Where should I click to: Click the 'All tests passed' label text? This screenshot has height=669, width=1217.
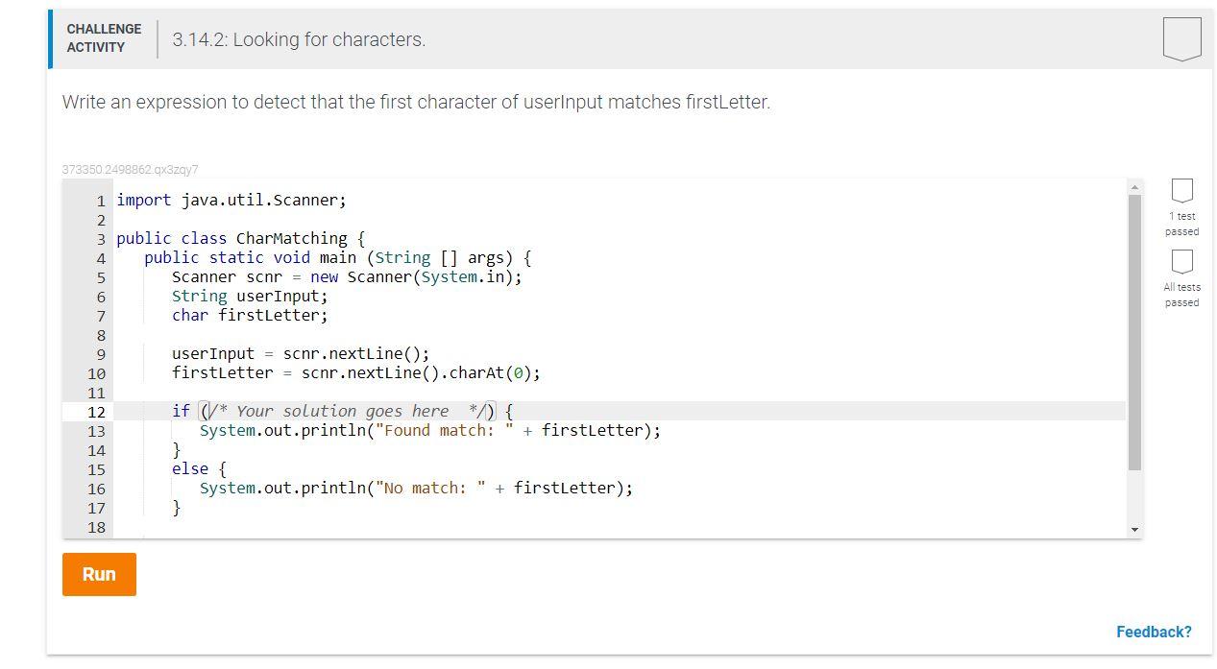(1180, 295)
